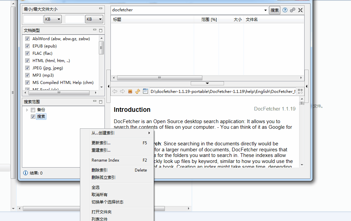The width and height of the screenshot is (351, 221).
Task: Open the DocFetcher preferences gears icon
Action: (293, 10)
